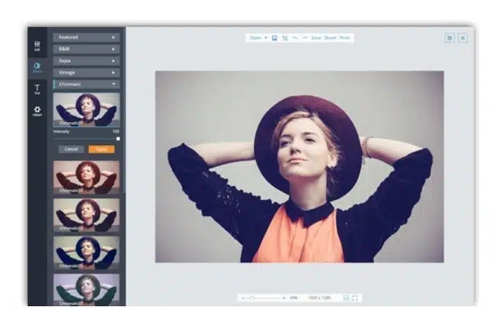Open the Open dropdown menu

[x=258, y=37]
